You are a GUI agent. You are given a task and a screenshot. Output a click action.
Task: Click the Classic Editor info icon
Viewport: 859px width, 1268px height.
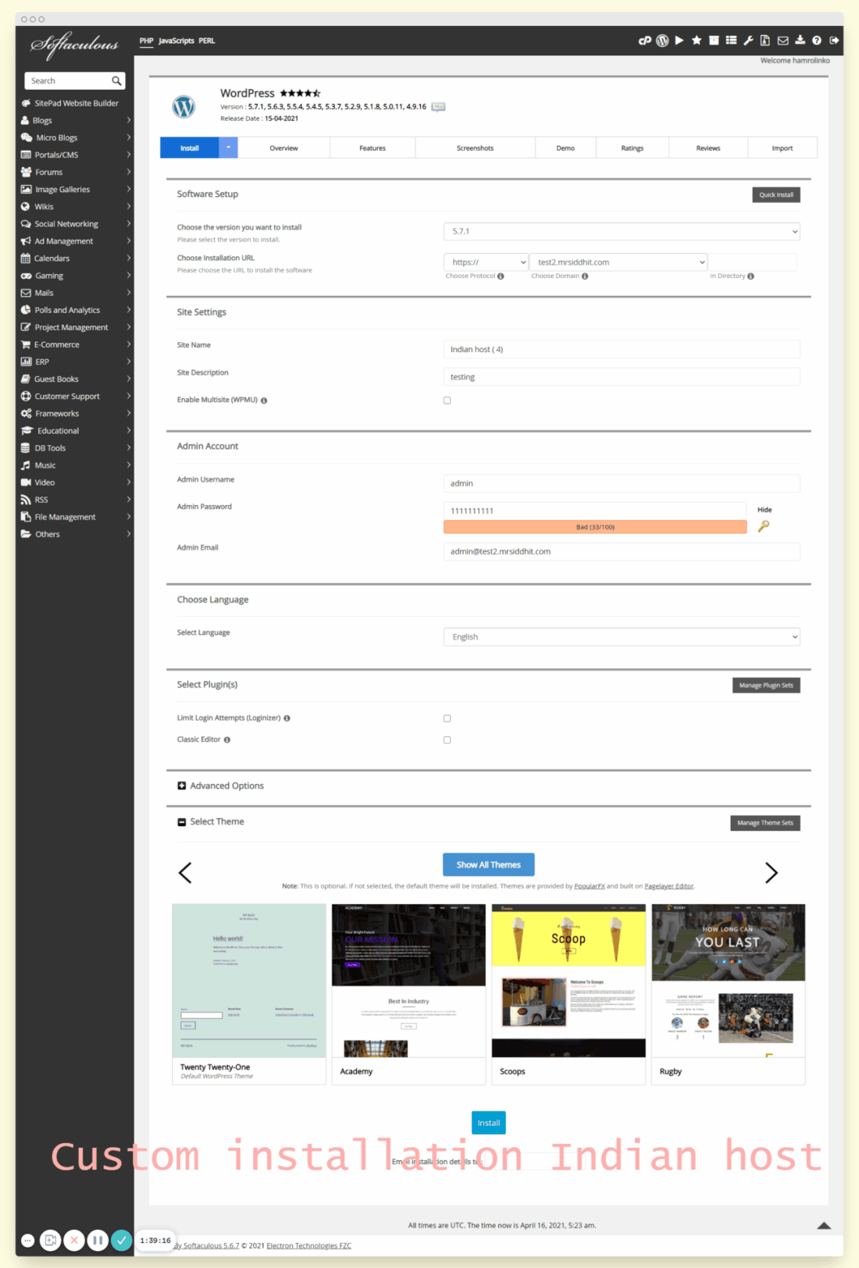coord(227,740)
